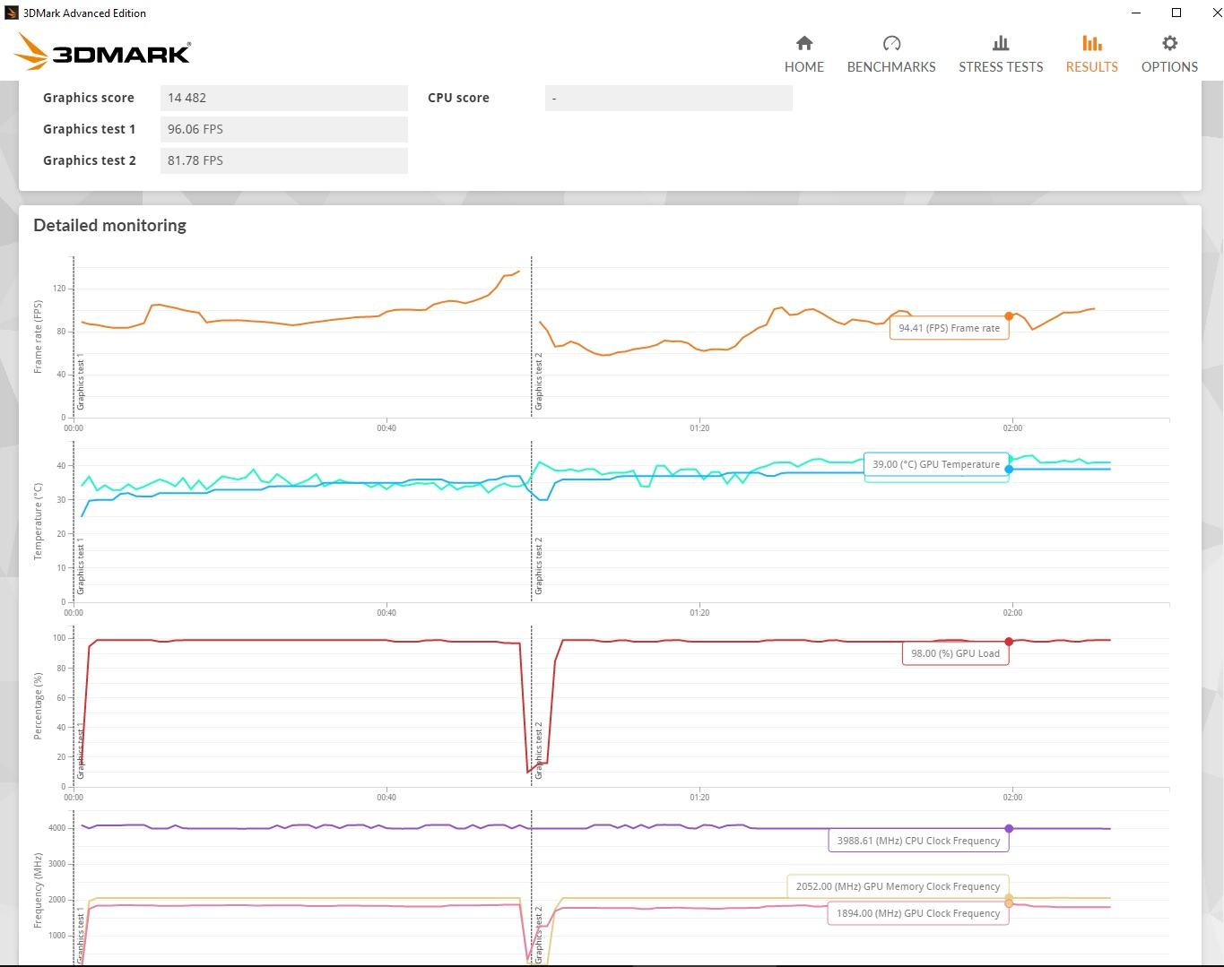Click the Graphics test 2 label
1224x967 pixels.
(x=90, y=160)
